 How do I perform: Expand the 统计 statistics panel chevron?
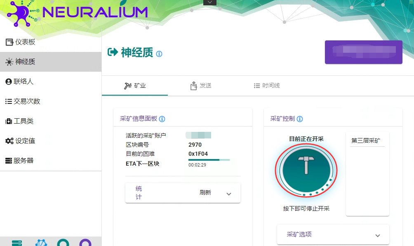229,194
